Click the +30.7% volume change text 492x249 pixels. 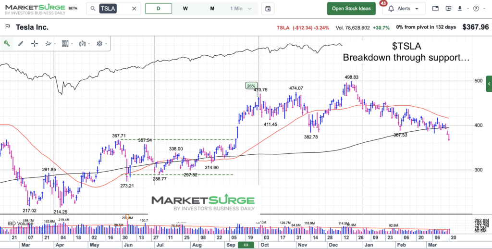(x=381, y=27)
